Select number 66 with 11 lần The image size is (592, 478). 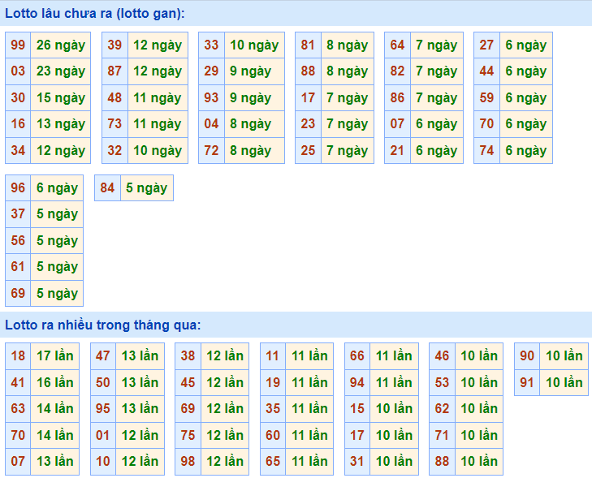coord(357,355)
